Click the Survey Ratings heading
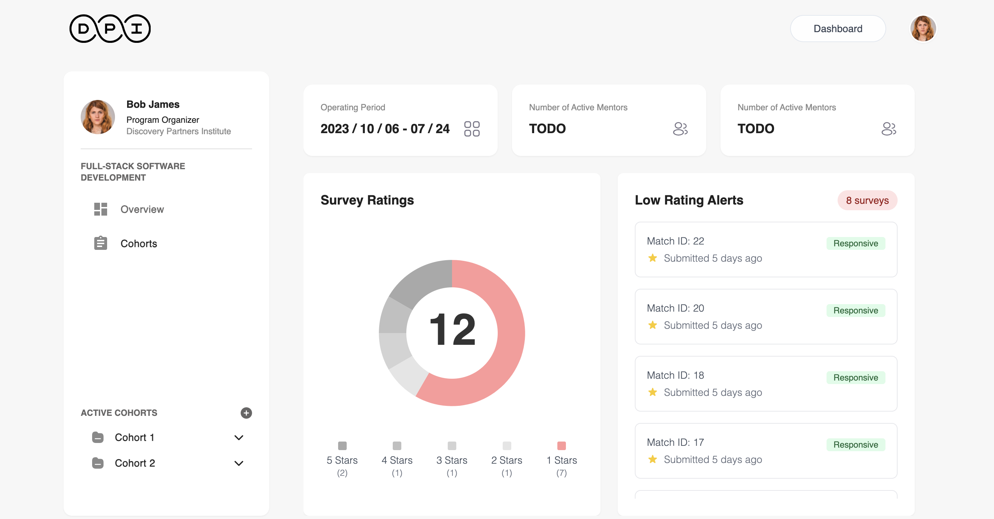The width and height of the screenshot is (994, 519). click(x=367, y=200)
